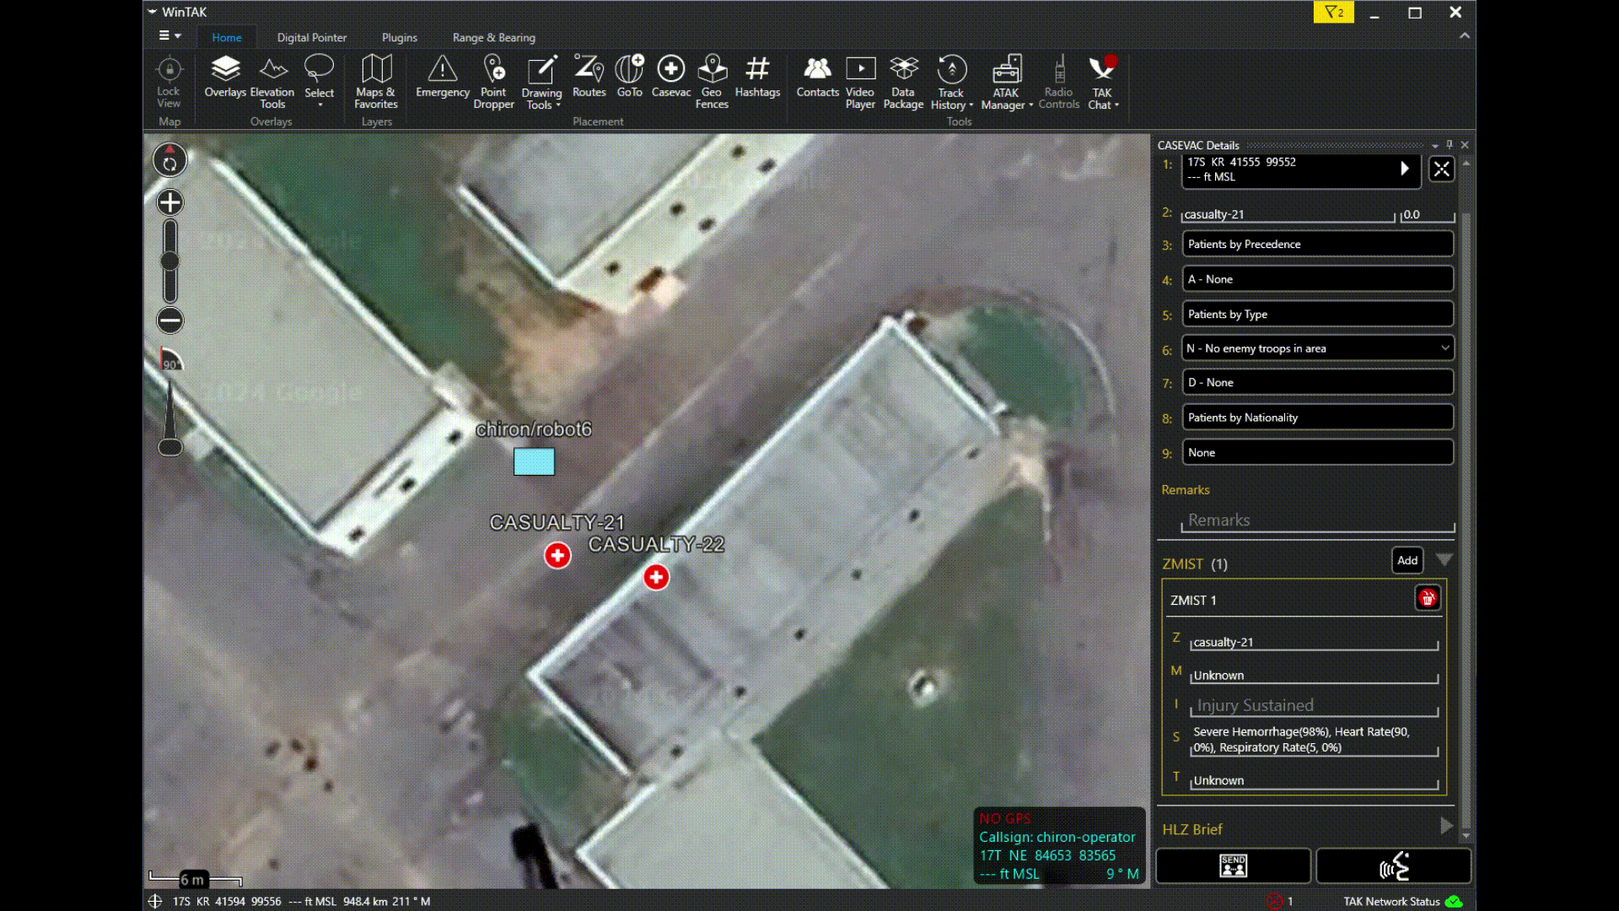Delete ZMIST 1 with trash icon
This screenshot has width=1619, height=911.
coord(1427,598)
